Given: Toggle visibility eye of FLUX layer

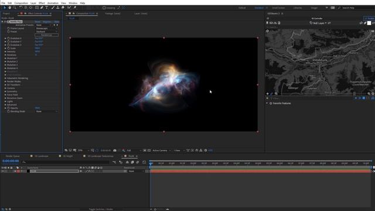Looking at the screenshot, I should click(x=2, y=171).
